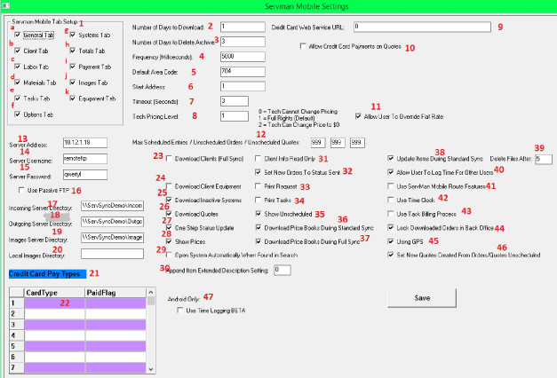The width and height of the screenshot is (557, 378).
Task: Enable Use Time Logging BETA checkbox
Action: click(x=180, y=311)
